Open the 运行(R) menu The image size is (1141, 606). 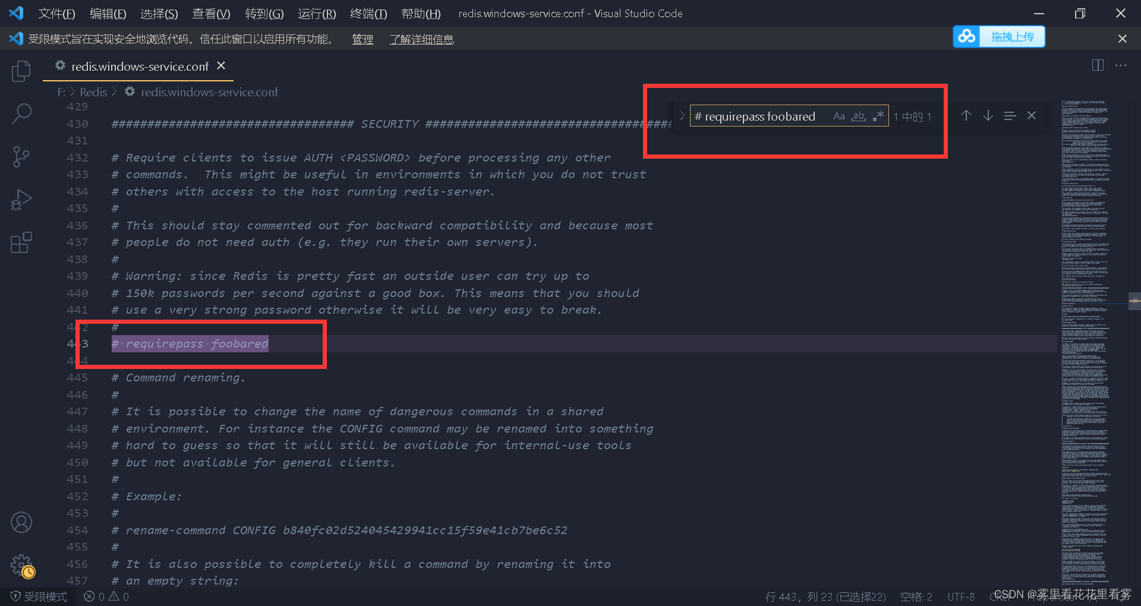pos(317,13)
